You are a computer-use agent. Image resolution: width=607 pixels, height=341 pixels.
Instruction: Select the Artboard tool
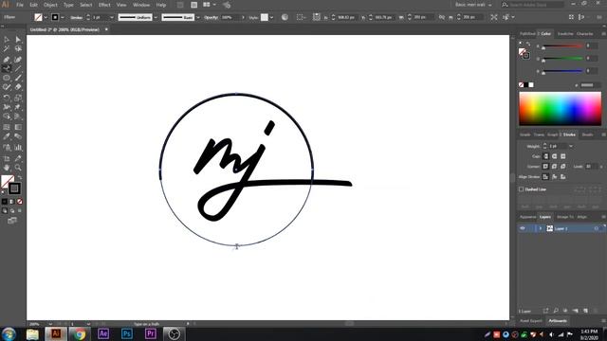coord(7,158)
